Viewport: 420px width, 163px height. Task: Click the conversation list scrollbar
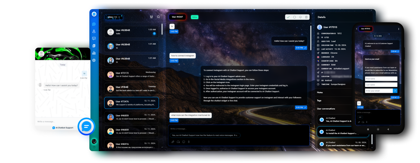[162, 29]
